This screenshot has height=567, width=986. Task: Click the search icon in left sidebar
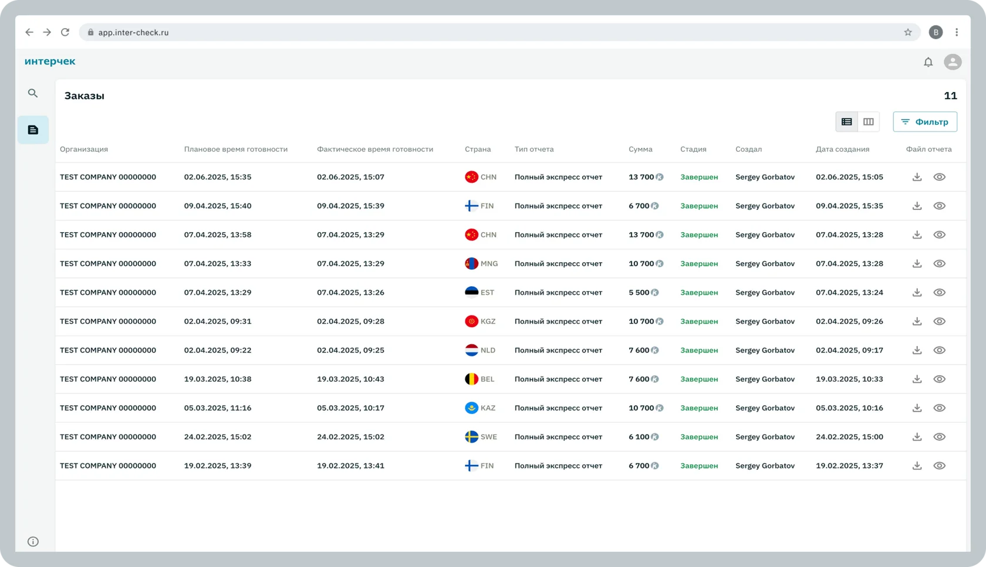click(x=33, y=93)
